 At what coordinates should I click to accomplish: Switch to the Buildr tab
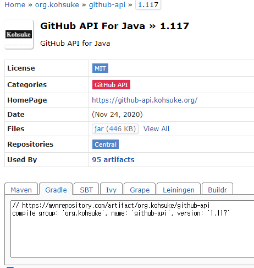tap(217, 189)
